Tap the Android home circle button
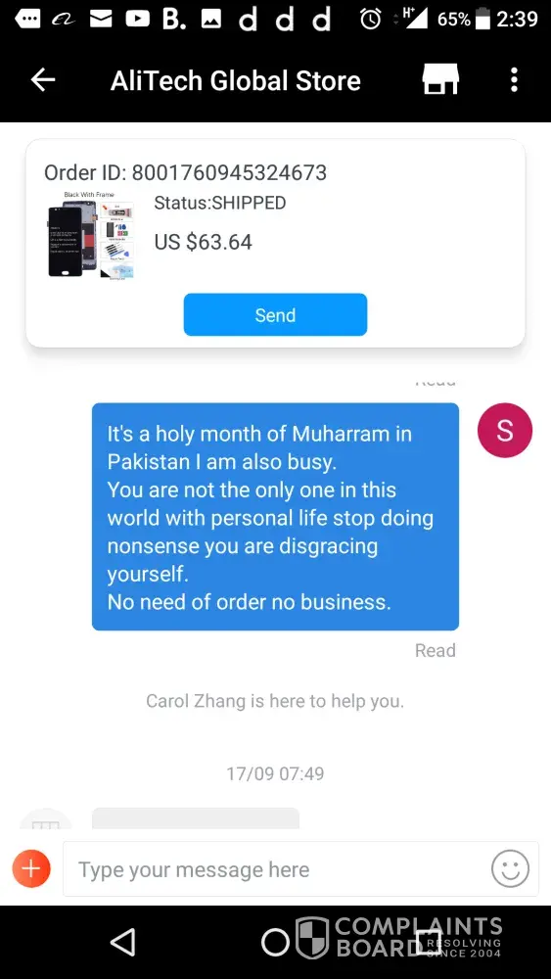The width and height of the screenshot is (551, 979). [x=275, y=942]
